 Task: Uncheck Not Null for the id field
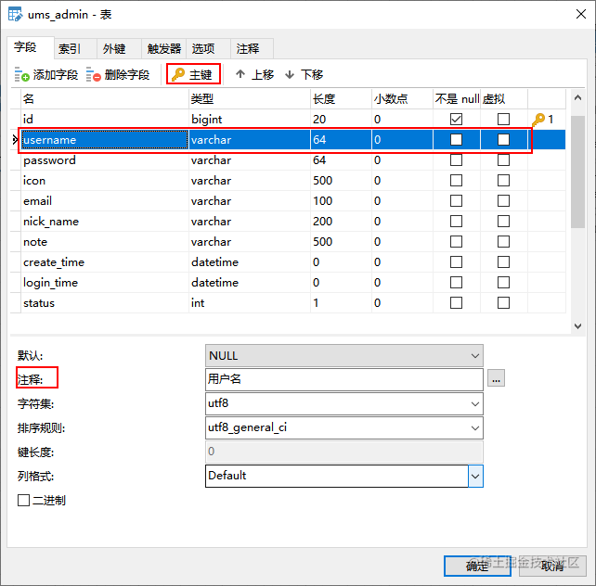[456, 120]
